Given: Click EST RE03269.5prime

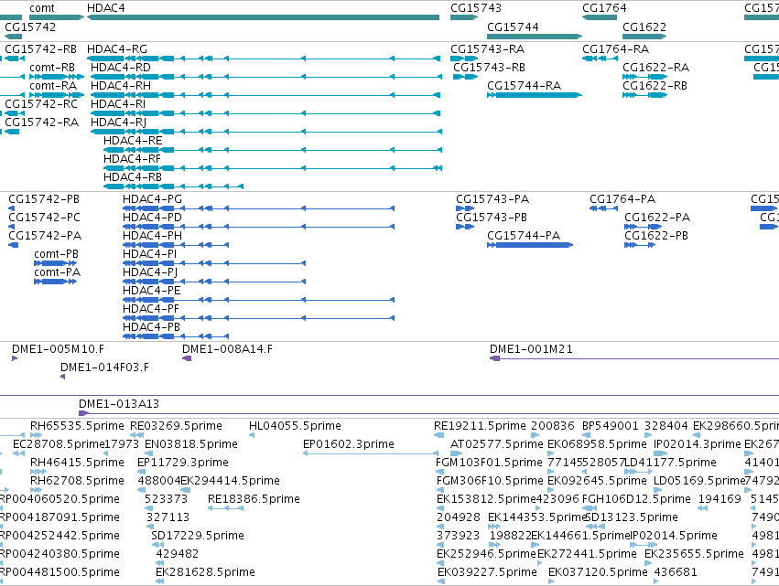Looking at the screenshot, I should tap(176, 426).
